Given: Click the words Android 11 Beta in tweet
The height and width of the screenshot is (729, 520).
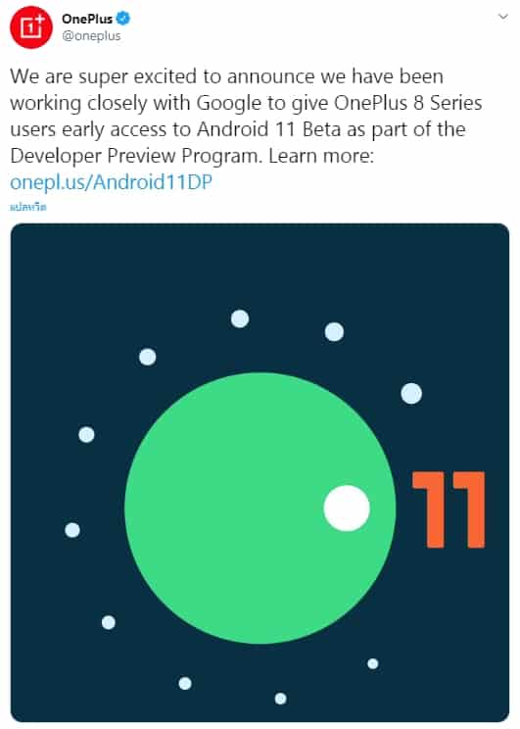Looking at the screenshot, I should coord(268,129).
